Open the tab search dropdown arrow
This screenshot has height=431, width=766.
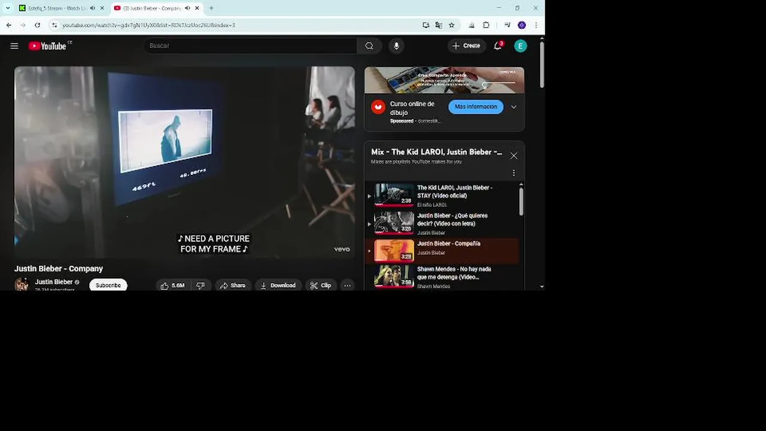click(x=8, y=8)
